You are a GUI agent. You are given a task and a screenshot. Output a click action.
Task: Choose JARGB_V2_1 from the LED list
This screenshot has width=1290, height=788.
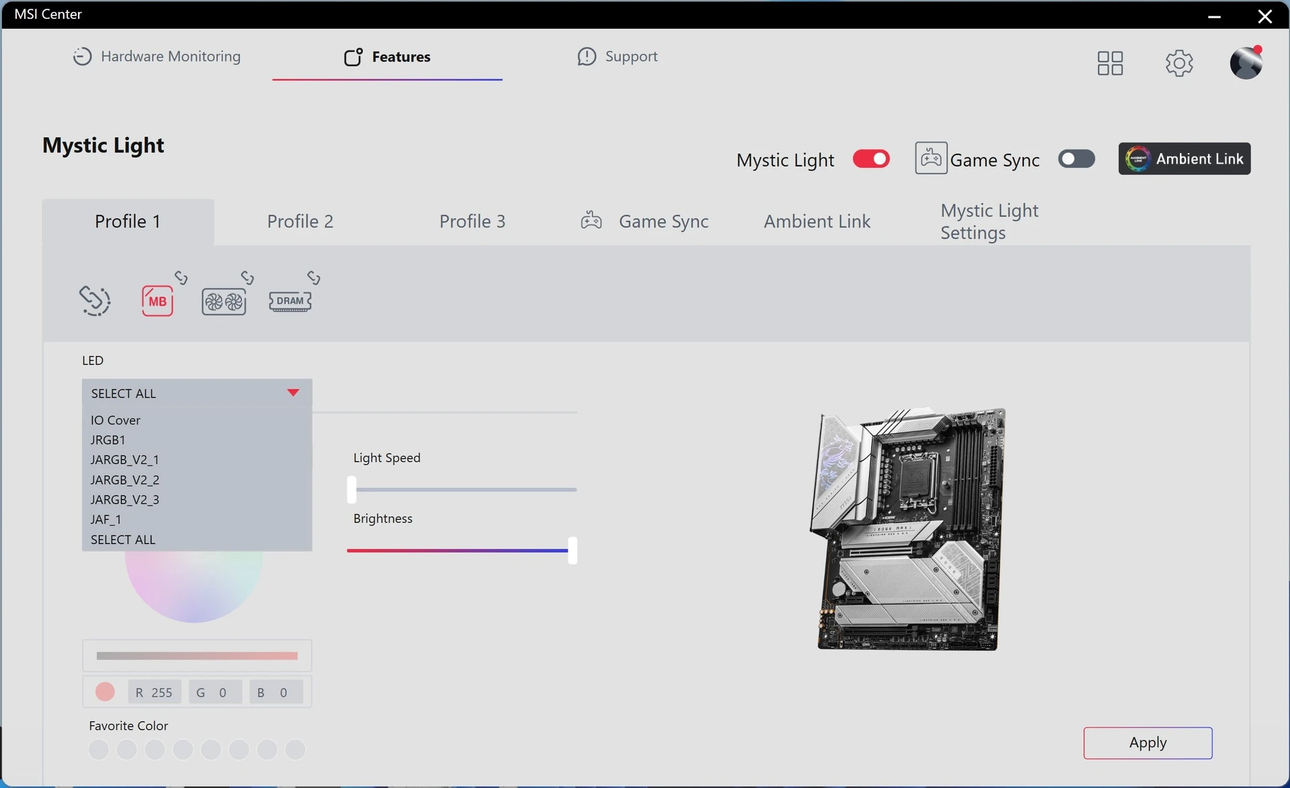point(197,459)
